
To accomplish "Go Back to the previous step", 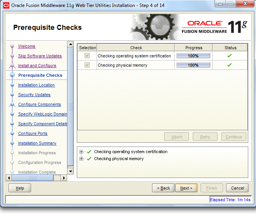I will click(163, 188).
